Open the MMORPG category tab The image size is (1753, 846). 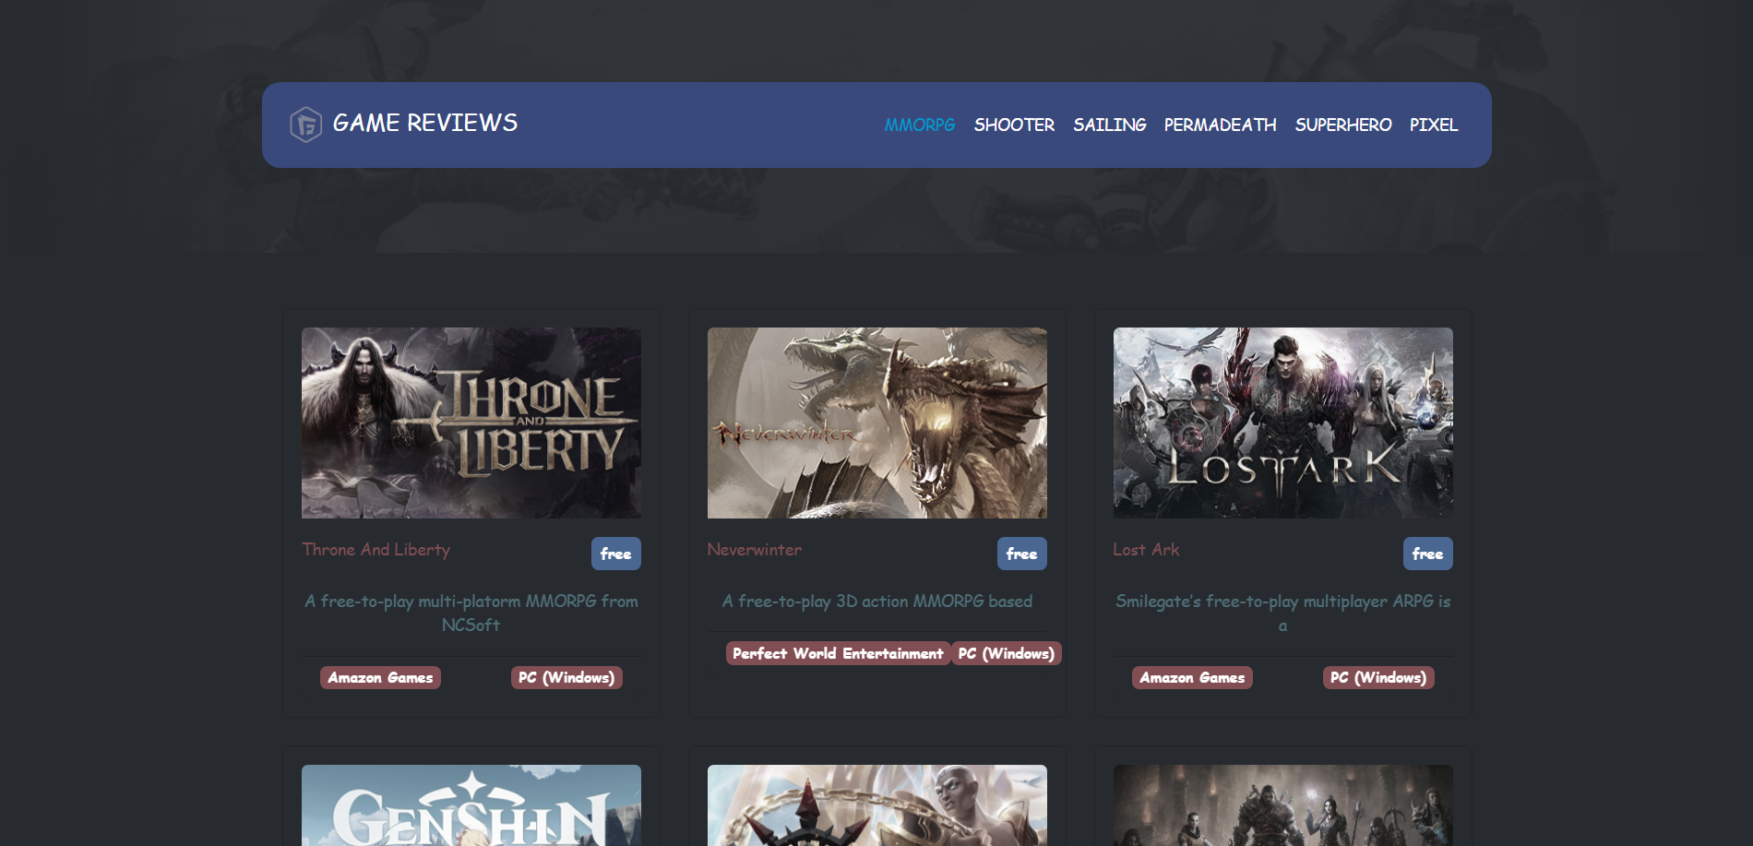[x=919, y=125]
